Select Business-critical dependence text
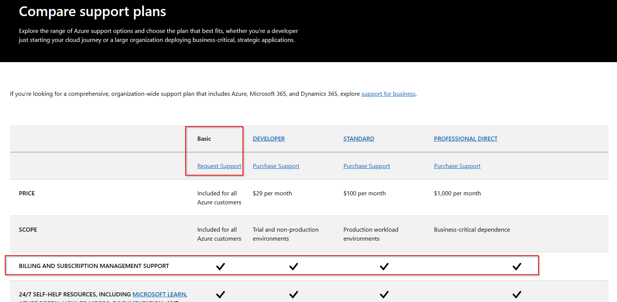The width and height of the screenshot is (617, 302). point(472,230)
